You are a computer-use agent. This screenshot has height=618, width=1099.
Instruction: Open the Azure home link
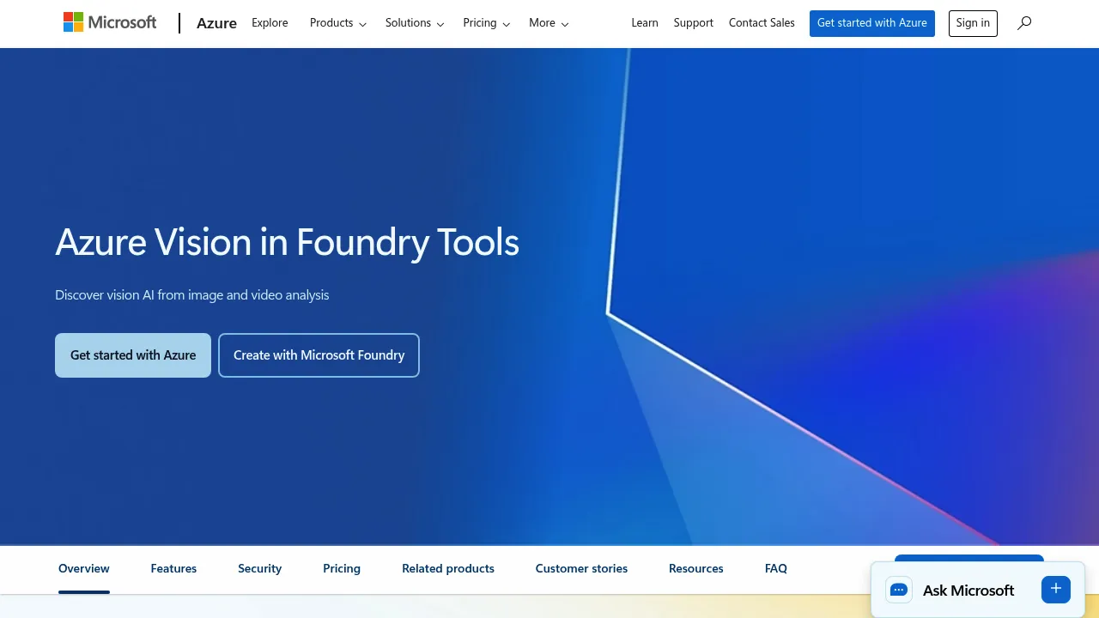(x=216, y=23)
